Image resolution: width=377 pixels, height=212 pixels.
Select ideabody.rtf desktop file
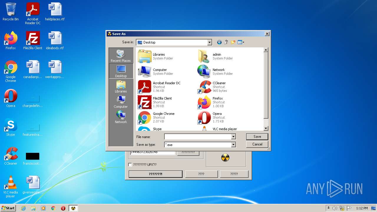point(55,40)
